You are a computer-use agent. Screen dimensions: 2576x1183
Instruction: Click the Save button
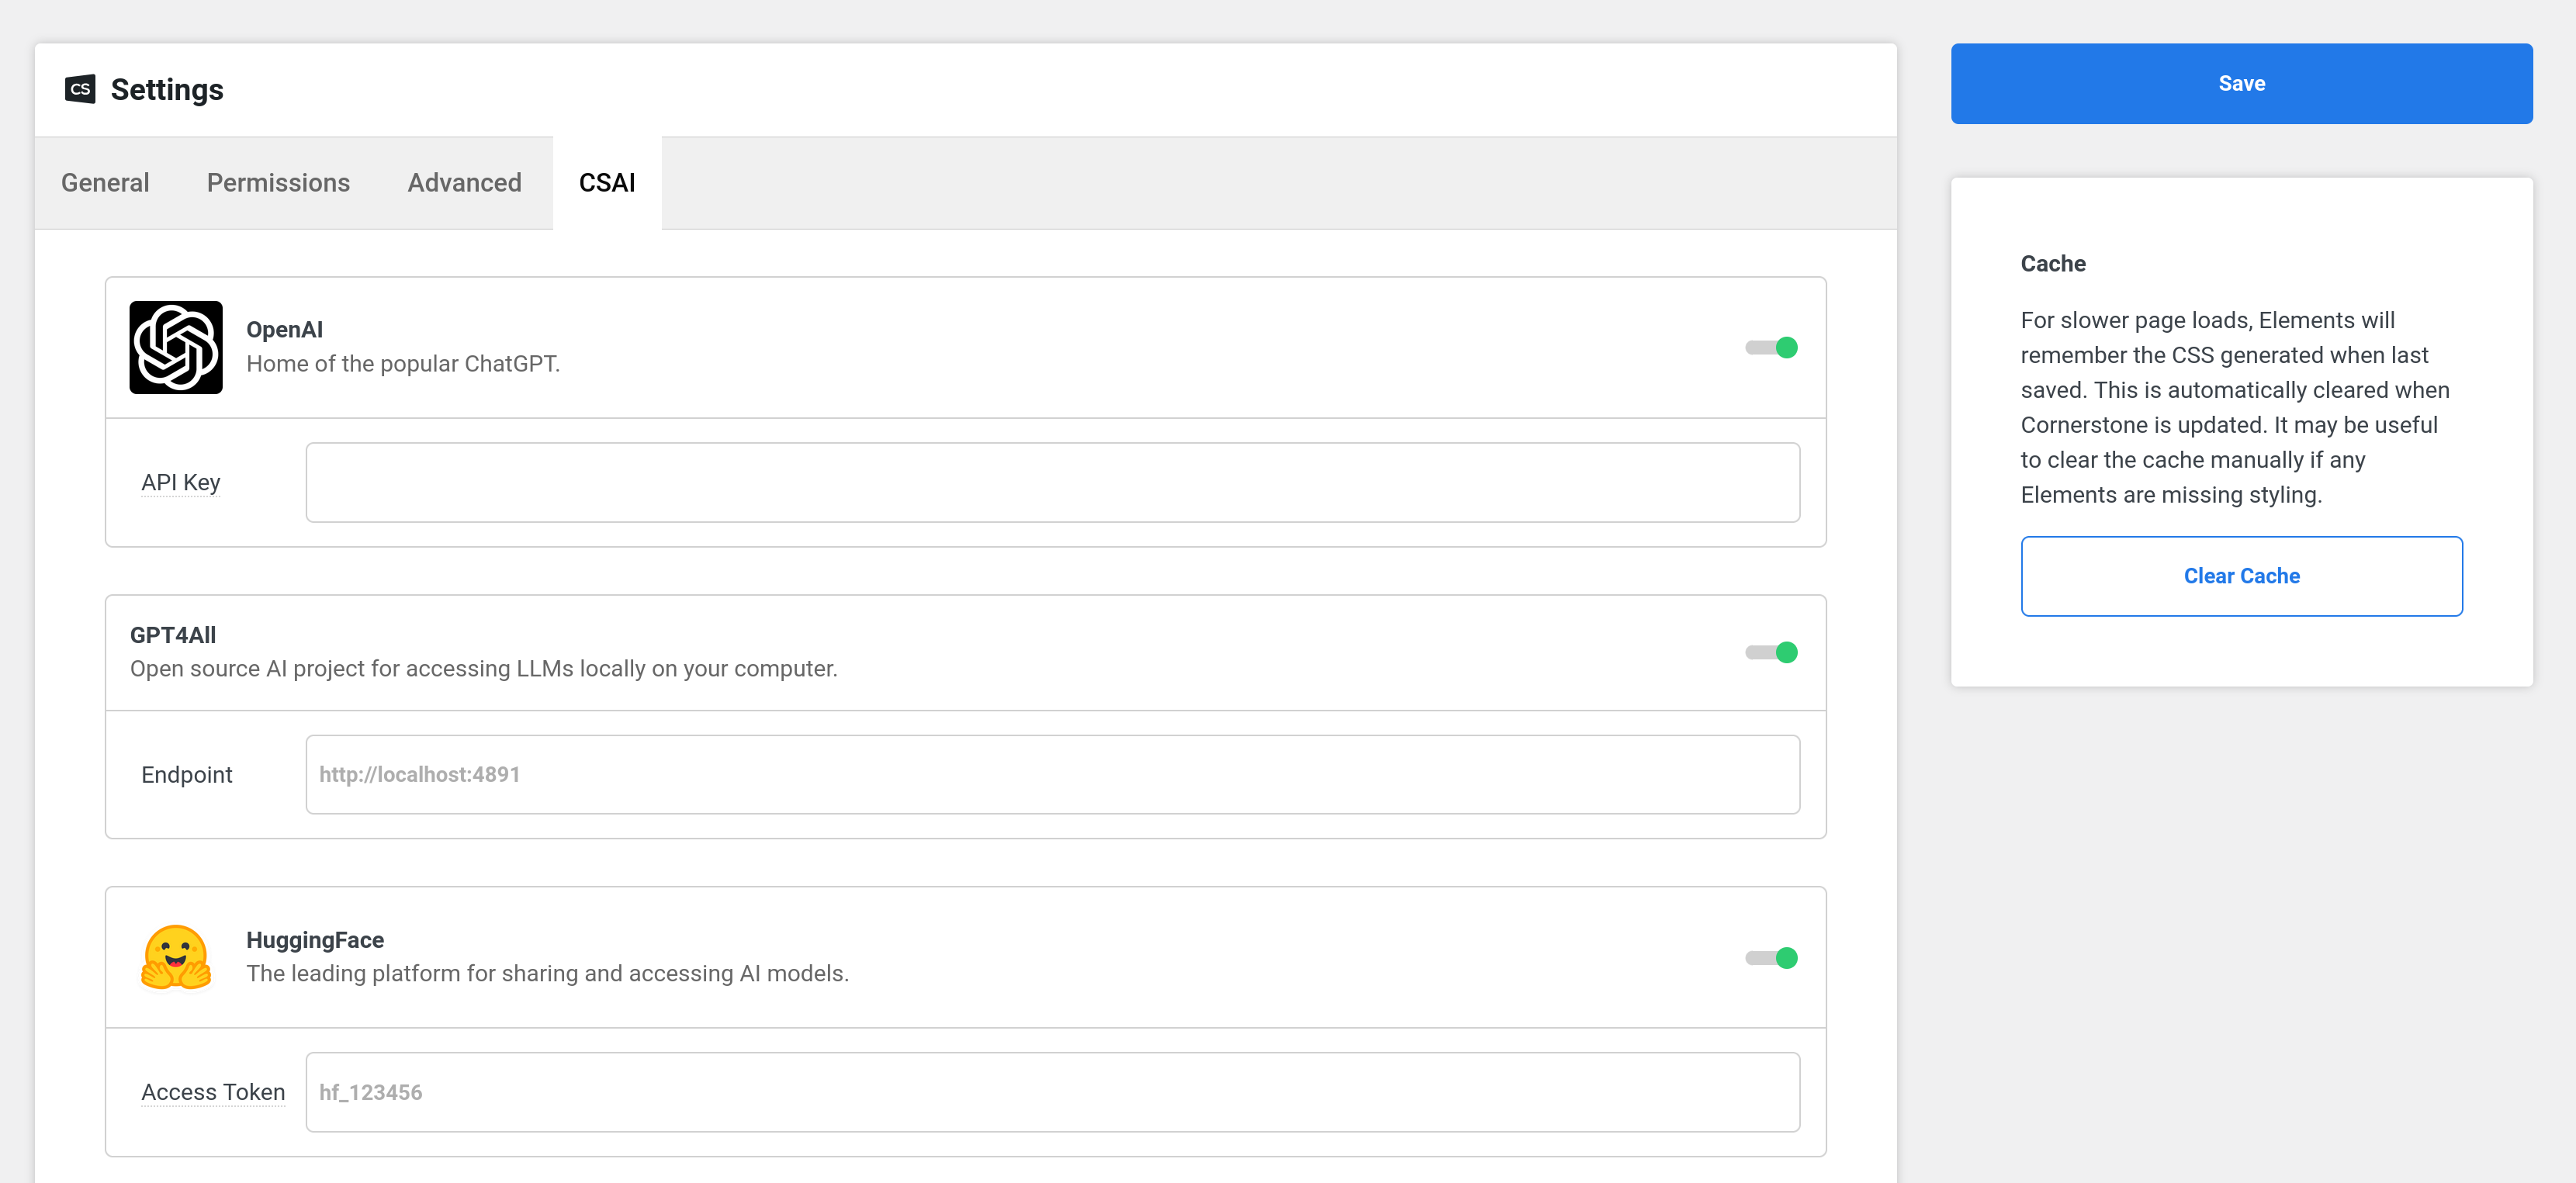coord(2241,83)
